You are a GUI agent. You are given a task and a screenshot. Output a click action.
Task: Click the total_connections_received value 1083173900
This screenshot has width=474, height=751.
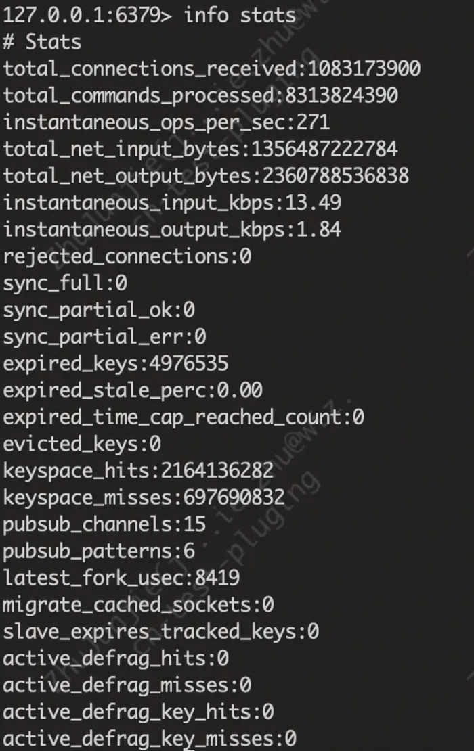tap(364, 69)
